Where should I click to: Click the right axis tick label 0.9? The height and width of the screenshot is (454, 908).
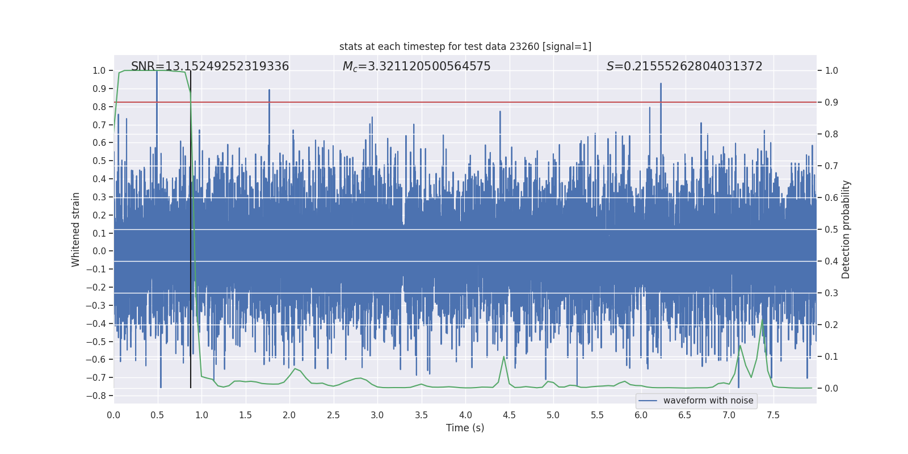831,103
